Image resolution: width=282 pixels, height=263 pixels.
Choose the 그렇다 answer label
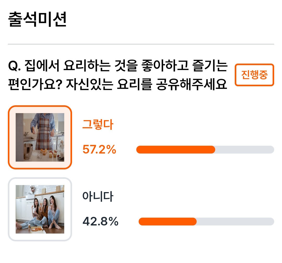click(x=98, y=124)
